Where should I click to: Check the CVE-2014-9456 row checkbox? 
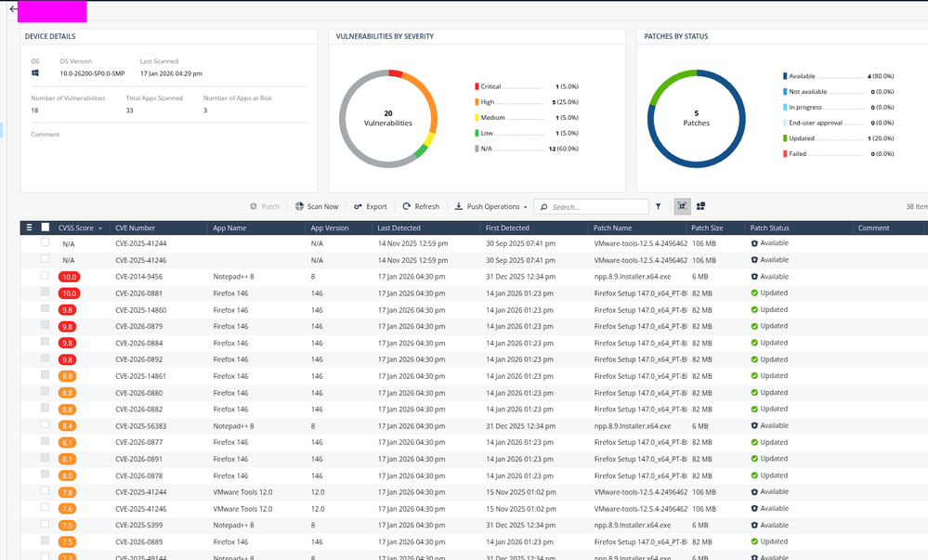tap(45, 275)
